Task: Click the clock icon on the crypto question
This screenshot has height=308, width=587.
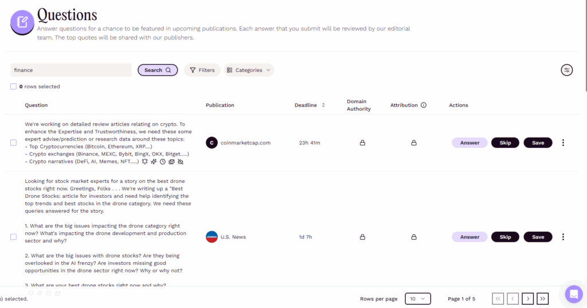Action: click(162, 162)
